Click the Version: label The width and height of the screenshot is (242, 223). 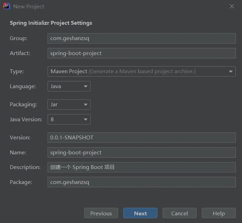click(20, 138)
